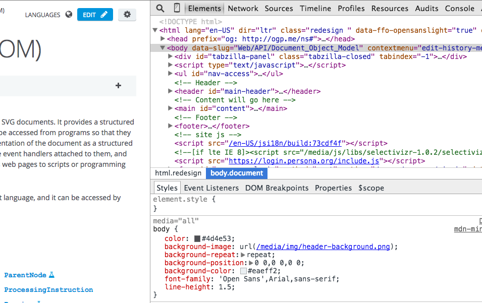Select the IE 8 conditional comment line

[x=328, y=152]
